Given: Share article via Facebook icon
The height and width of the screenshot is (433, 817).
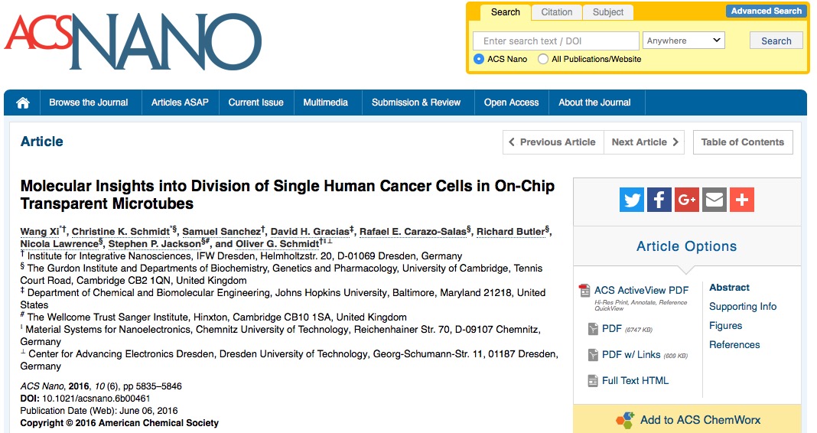Looking at the screenshot, I should 659,200.
